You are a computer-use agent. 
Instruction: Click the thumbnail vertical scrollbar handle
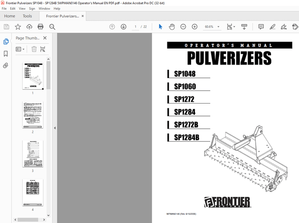pos(48,75)
